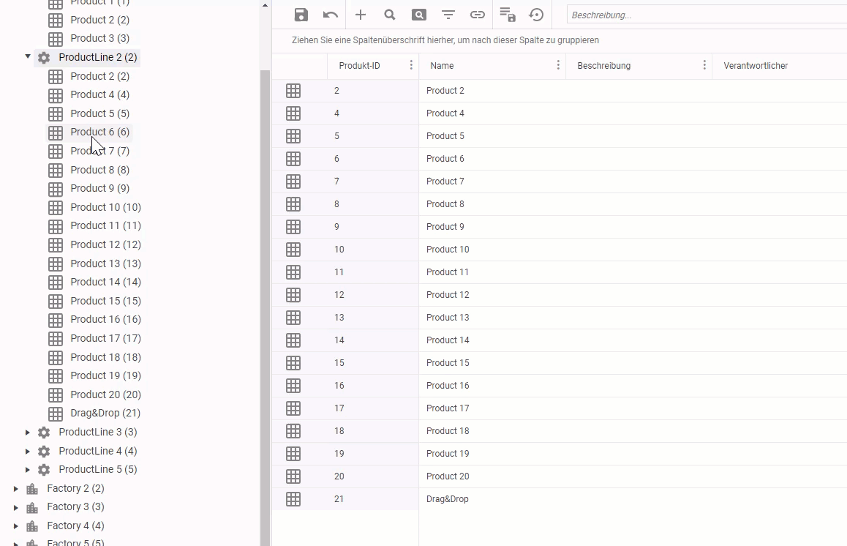Click the chain link icon
Screen dimensions: 847x546
pos(478,15)
